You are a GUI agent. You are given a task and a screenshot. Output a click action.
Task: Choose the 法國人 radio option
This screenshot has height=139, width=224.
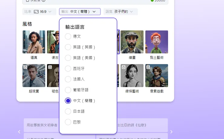pos(68,79)
